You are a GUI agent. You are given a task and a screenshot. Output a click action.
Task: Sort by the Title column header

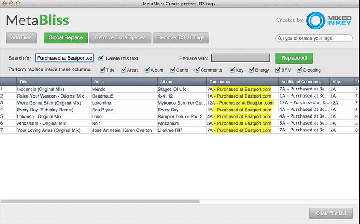(x=54, y=82)
